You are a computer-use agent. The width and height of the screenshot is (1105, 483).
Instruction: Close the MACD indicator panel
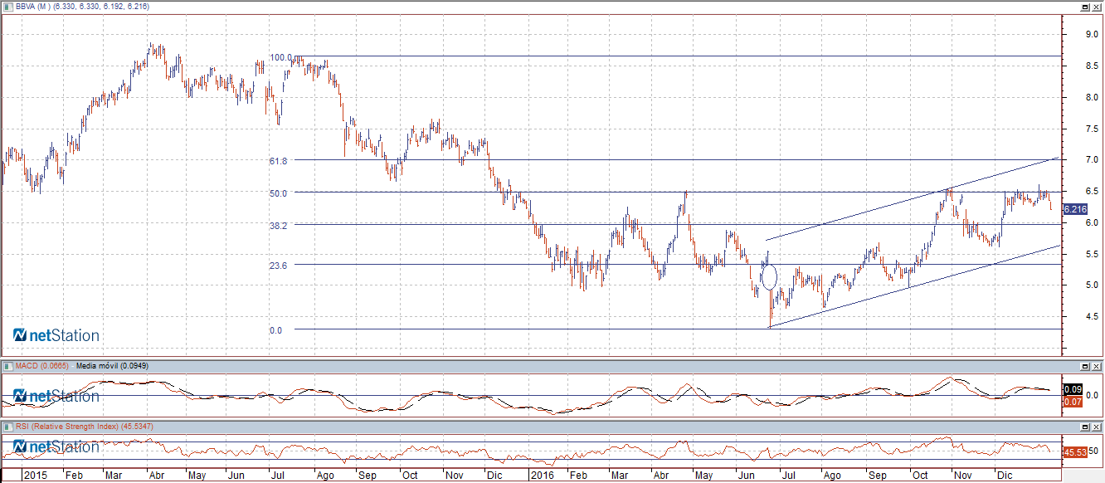(1097, 366)
